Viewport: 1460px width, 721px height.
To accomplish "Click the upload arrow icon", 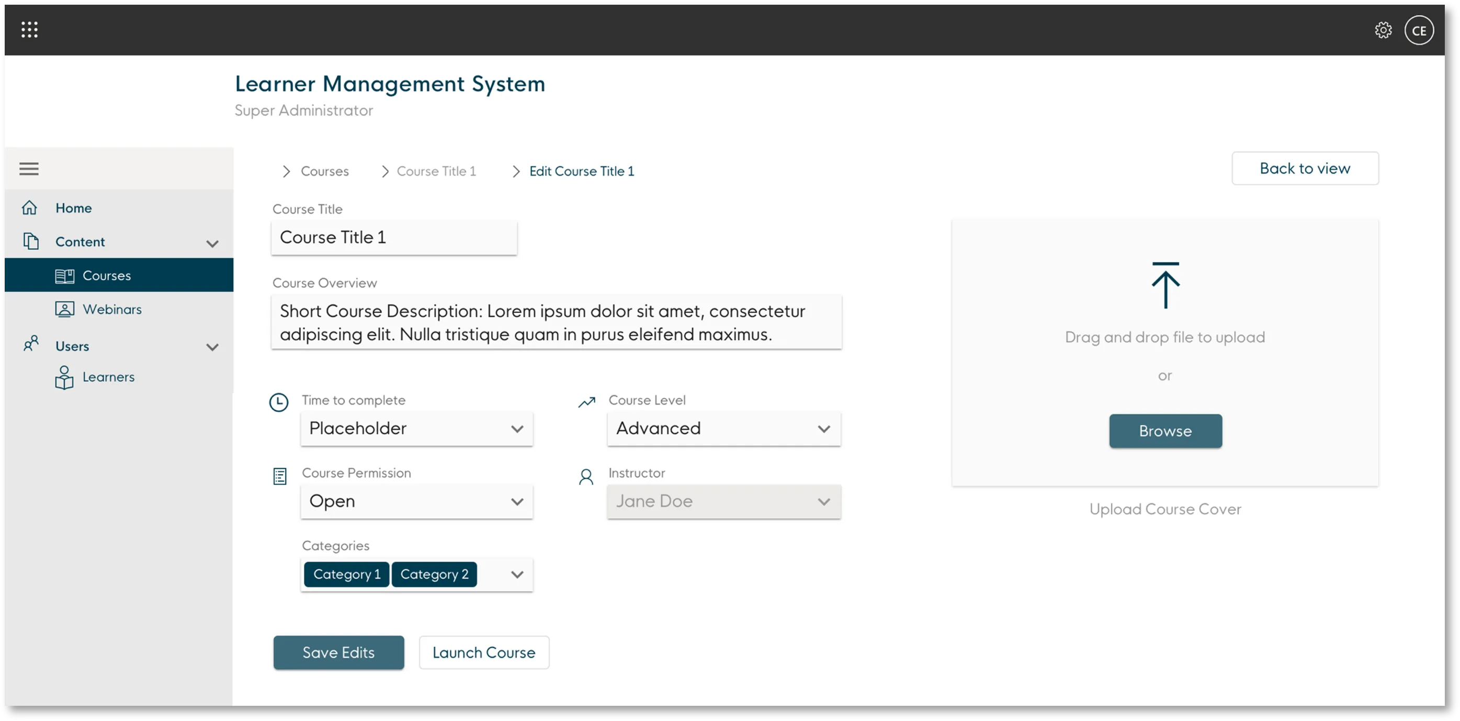I will tap(1165, 285).
